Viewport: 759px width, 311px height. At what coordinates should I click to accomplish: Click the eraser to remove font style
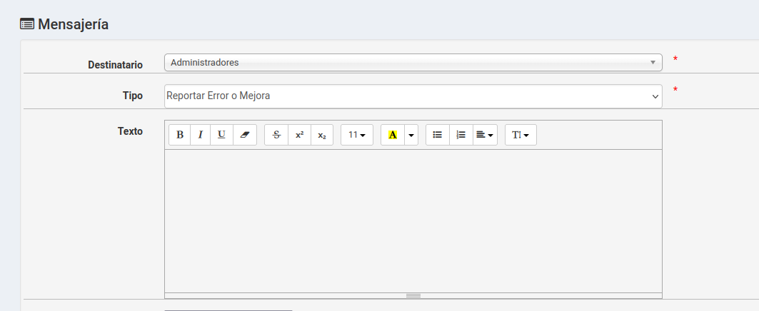pyautogui.click(x=244, y=135)
